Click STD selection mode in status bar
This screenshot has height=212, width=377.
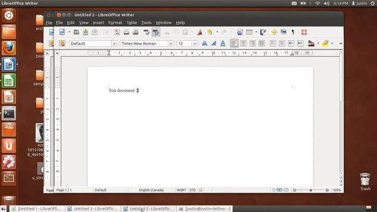coord(193,190)
